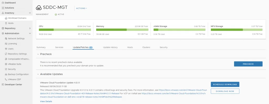The width and height of the screenshot is (269, 104).
Task: Click the '63.84 GHz Total' CPU value
Action: pyautogui.click(x=84, y=26)
